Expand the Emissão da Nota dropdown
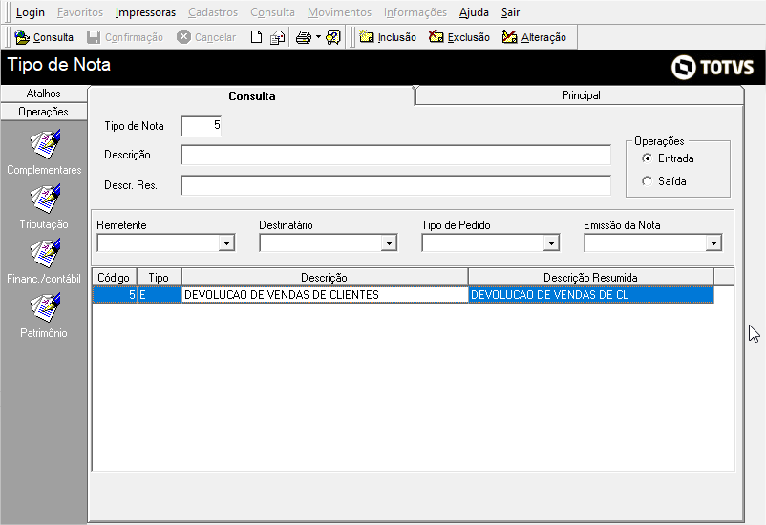 click(713, 242)
